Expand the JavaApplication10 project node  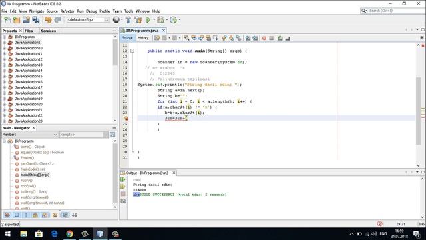[x=5, y=48]
